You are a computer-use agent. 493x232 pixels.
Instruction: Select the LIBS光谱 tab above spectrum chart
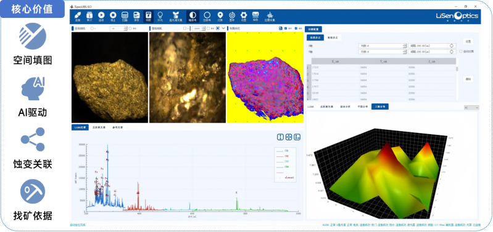[x=80, y=127]
